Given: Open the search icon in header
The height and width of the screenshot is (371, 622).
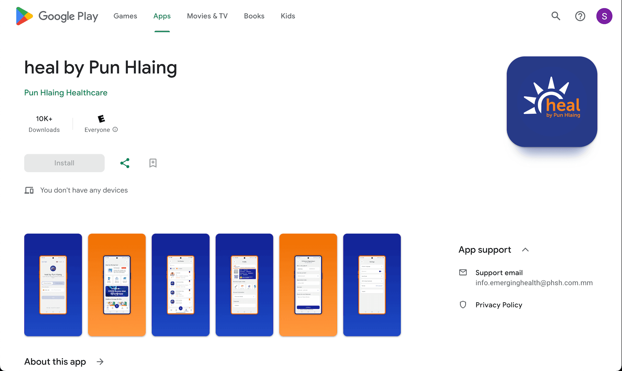Looking at the screenshot, I should 556,16.
